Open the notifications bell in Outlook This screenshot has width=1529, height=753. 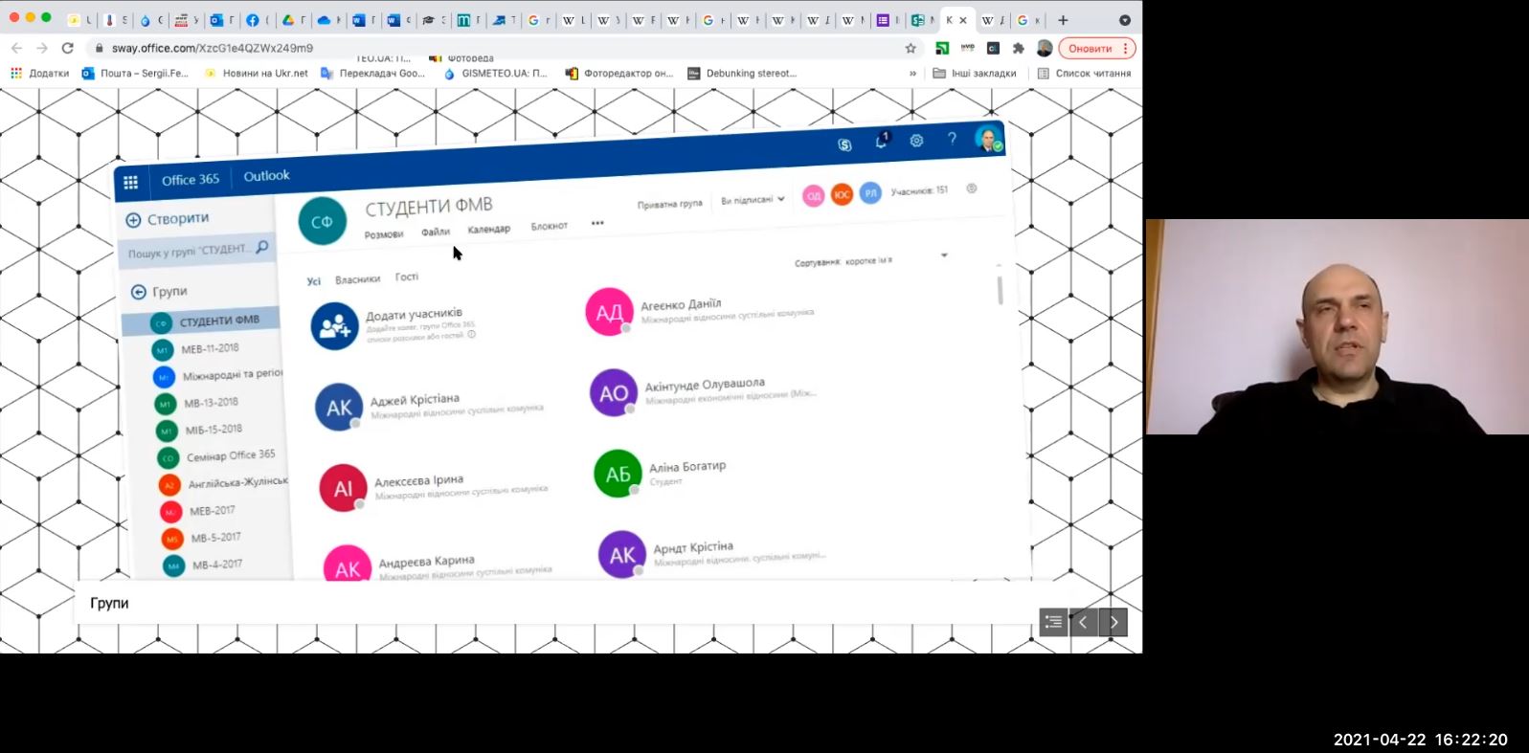[881, 142]
